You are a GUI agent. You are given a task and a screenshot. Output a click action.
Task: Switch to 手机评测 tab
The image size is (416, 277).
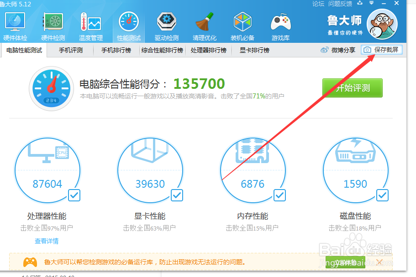click(x=71, y=50)
